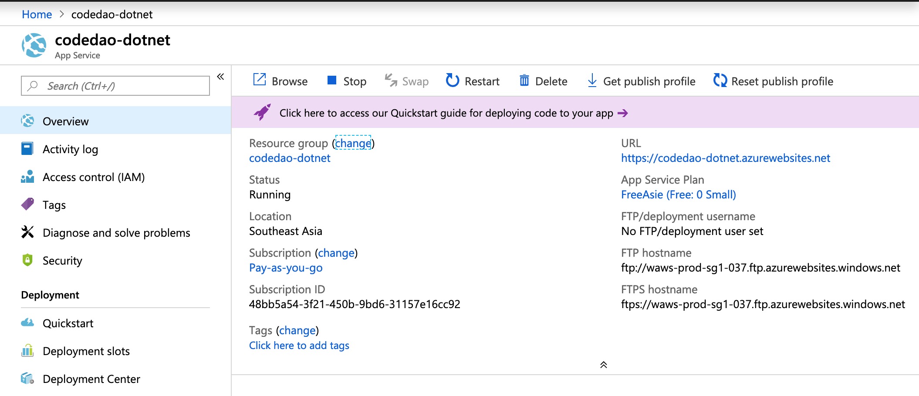
Task: Collapse the essentials section with the double chevron
Action: [603, 365]
